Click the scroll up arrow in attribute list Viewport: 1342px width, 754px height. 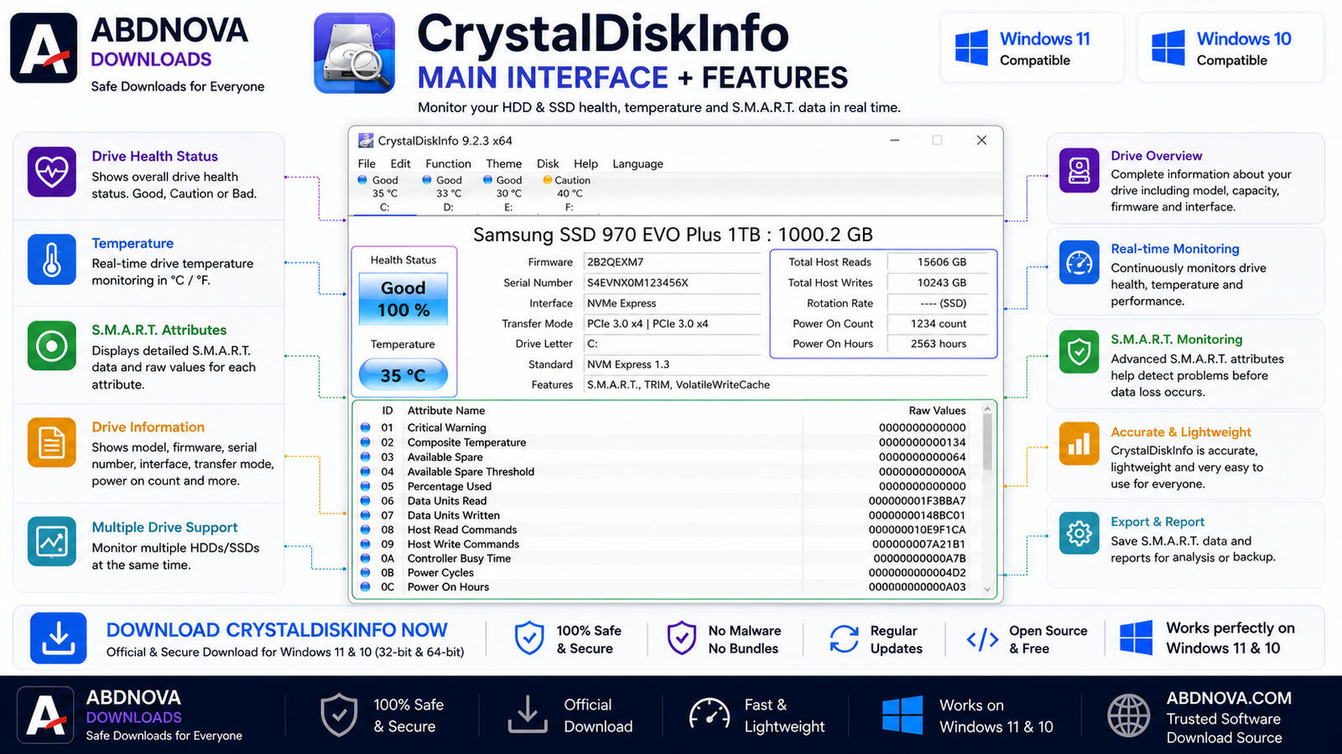987,409
